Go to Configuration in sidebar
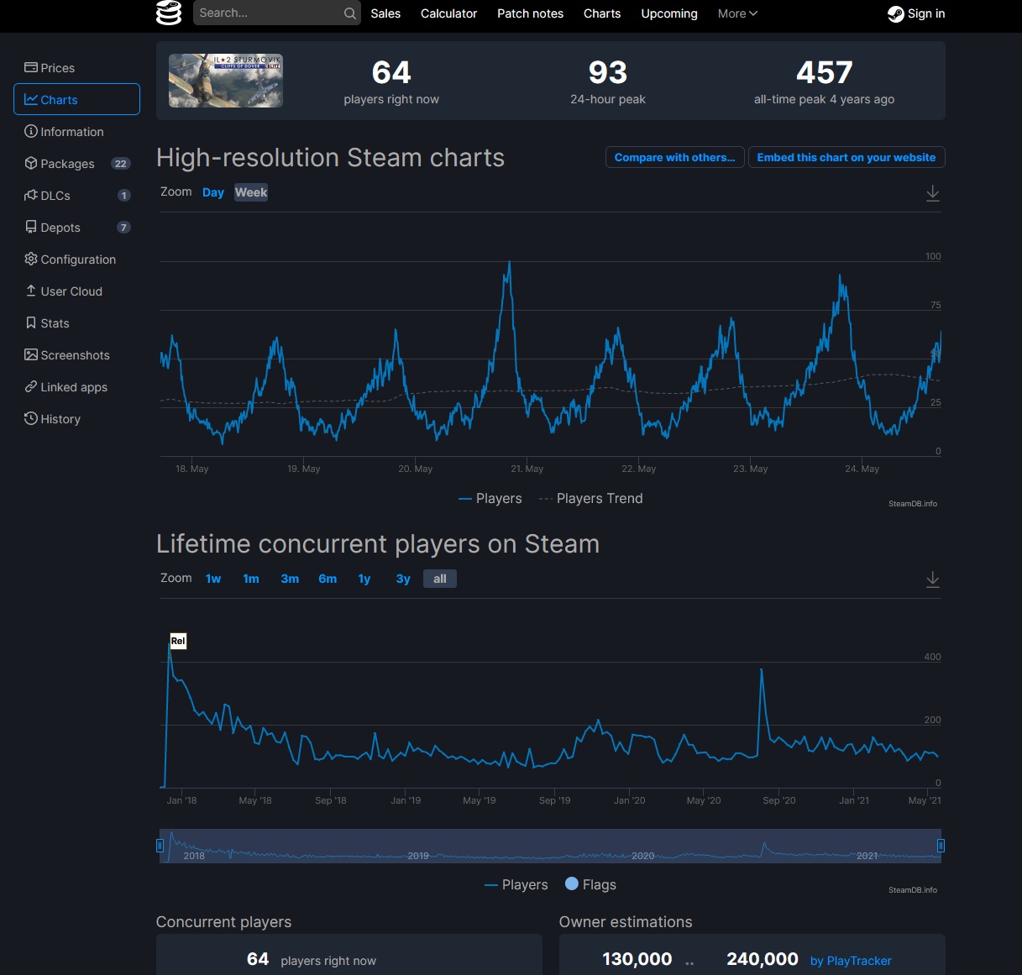The image size is (1022, 975). coord(77,259)
